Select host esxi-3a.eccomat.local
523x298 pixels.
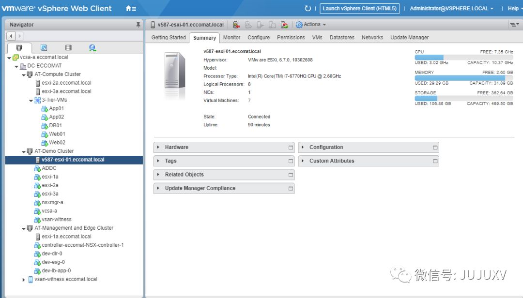point(66,91)
